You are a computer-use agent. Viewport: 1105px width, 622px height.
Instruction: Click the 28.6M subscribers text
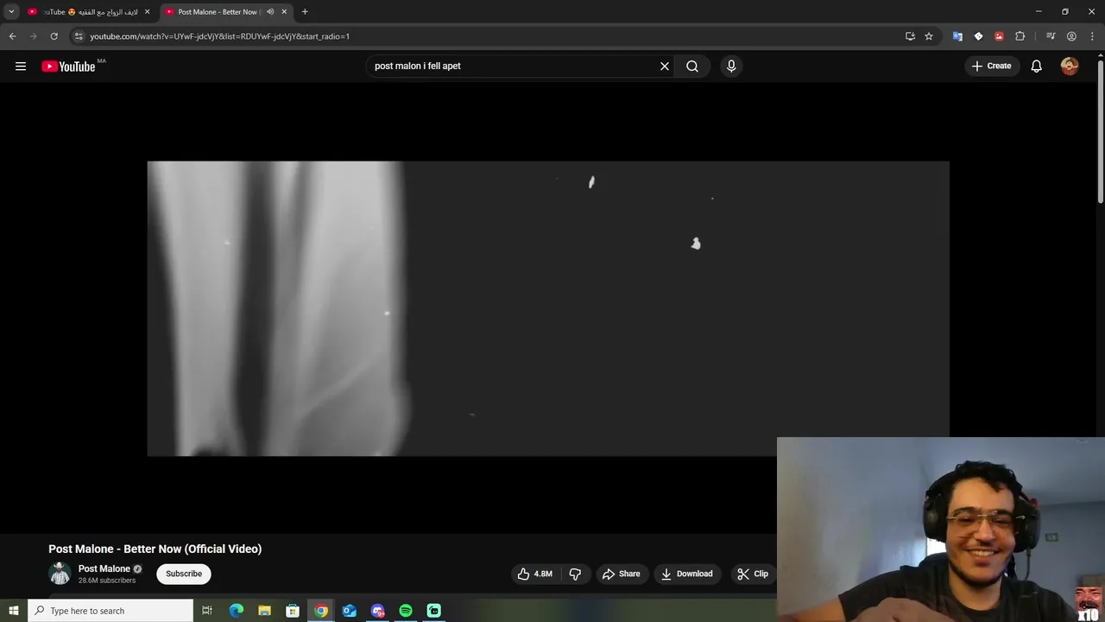(107, 581)
